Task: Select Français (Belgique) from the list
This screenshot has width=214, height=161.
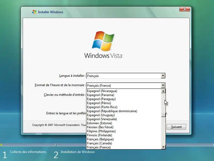Action: coord(124,139)
